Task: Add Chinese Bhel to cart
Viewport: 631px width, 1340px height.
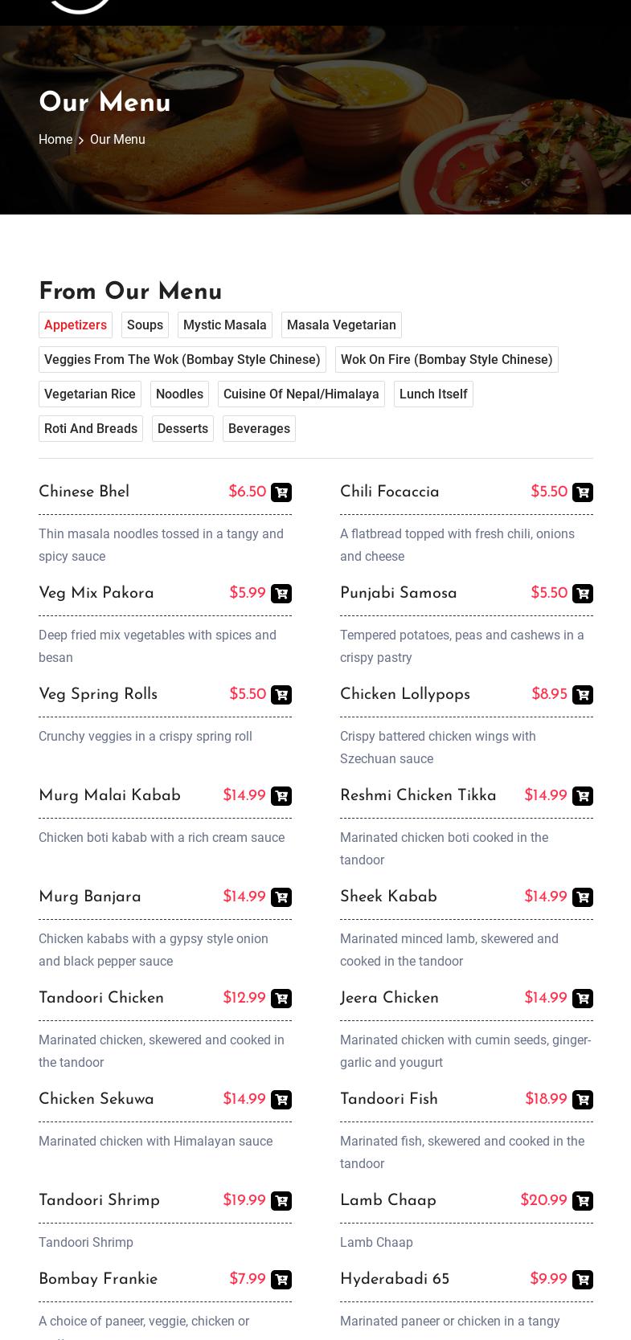Action: point(281,492)
